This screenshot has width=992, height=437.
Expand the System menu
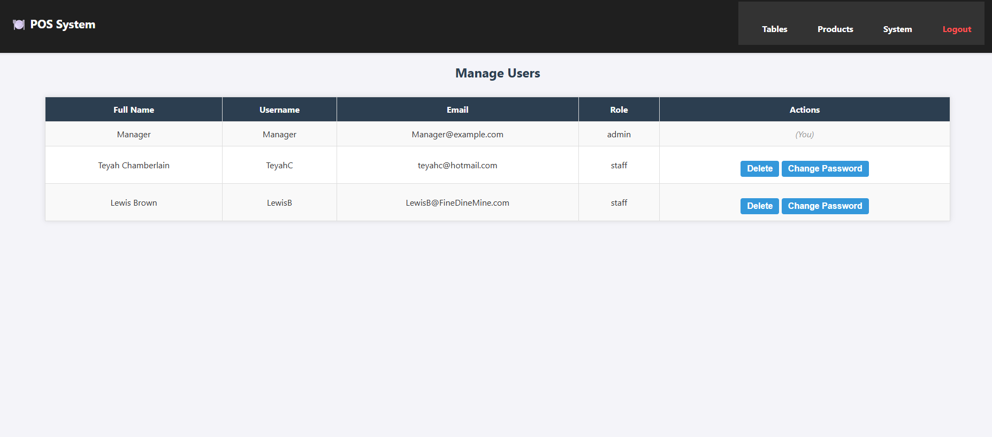click(897, 29)
